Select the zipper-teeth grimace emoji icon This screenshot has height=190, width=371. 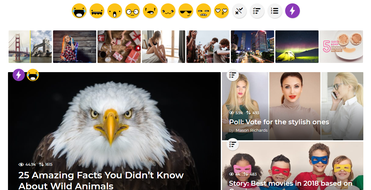pos(97,11)
